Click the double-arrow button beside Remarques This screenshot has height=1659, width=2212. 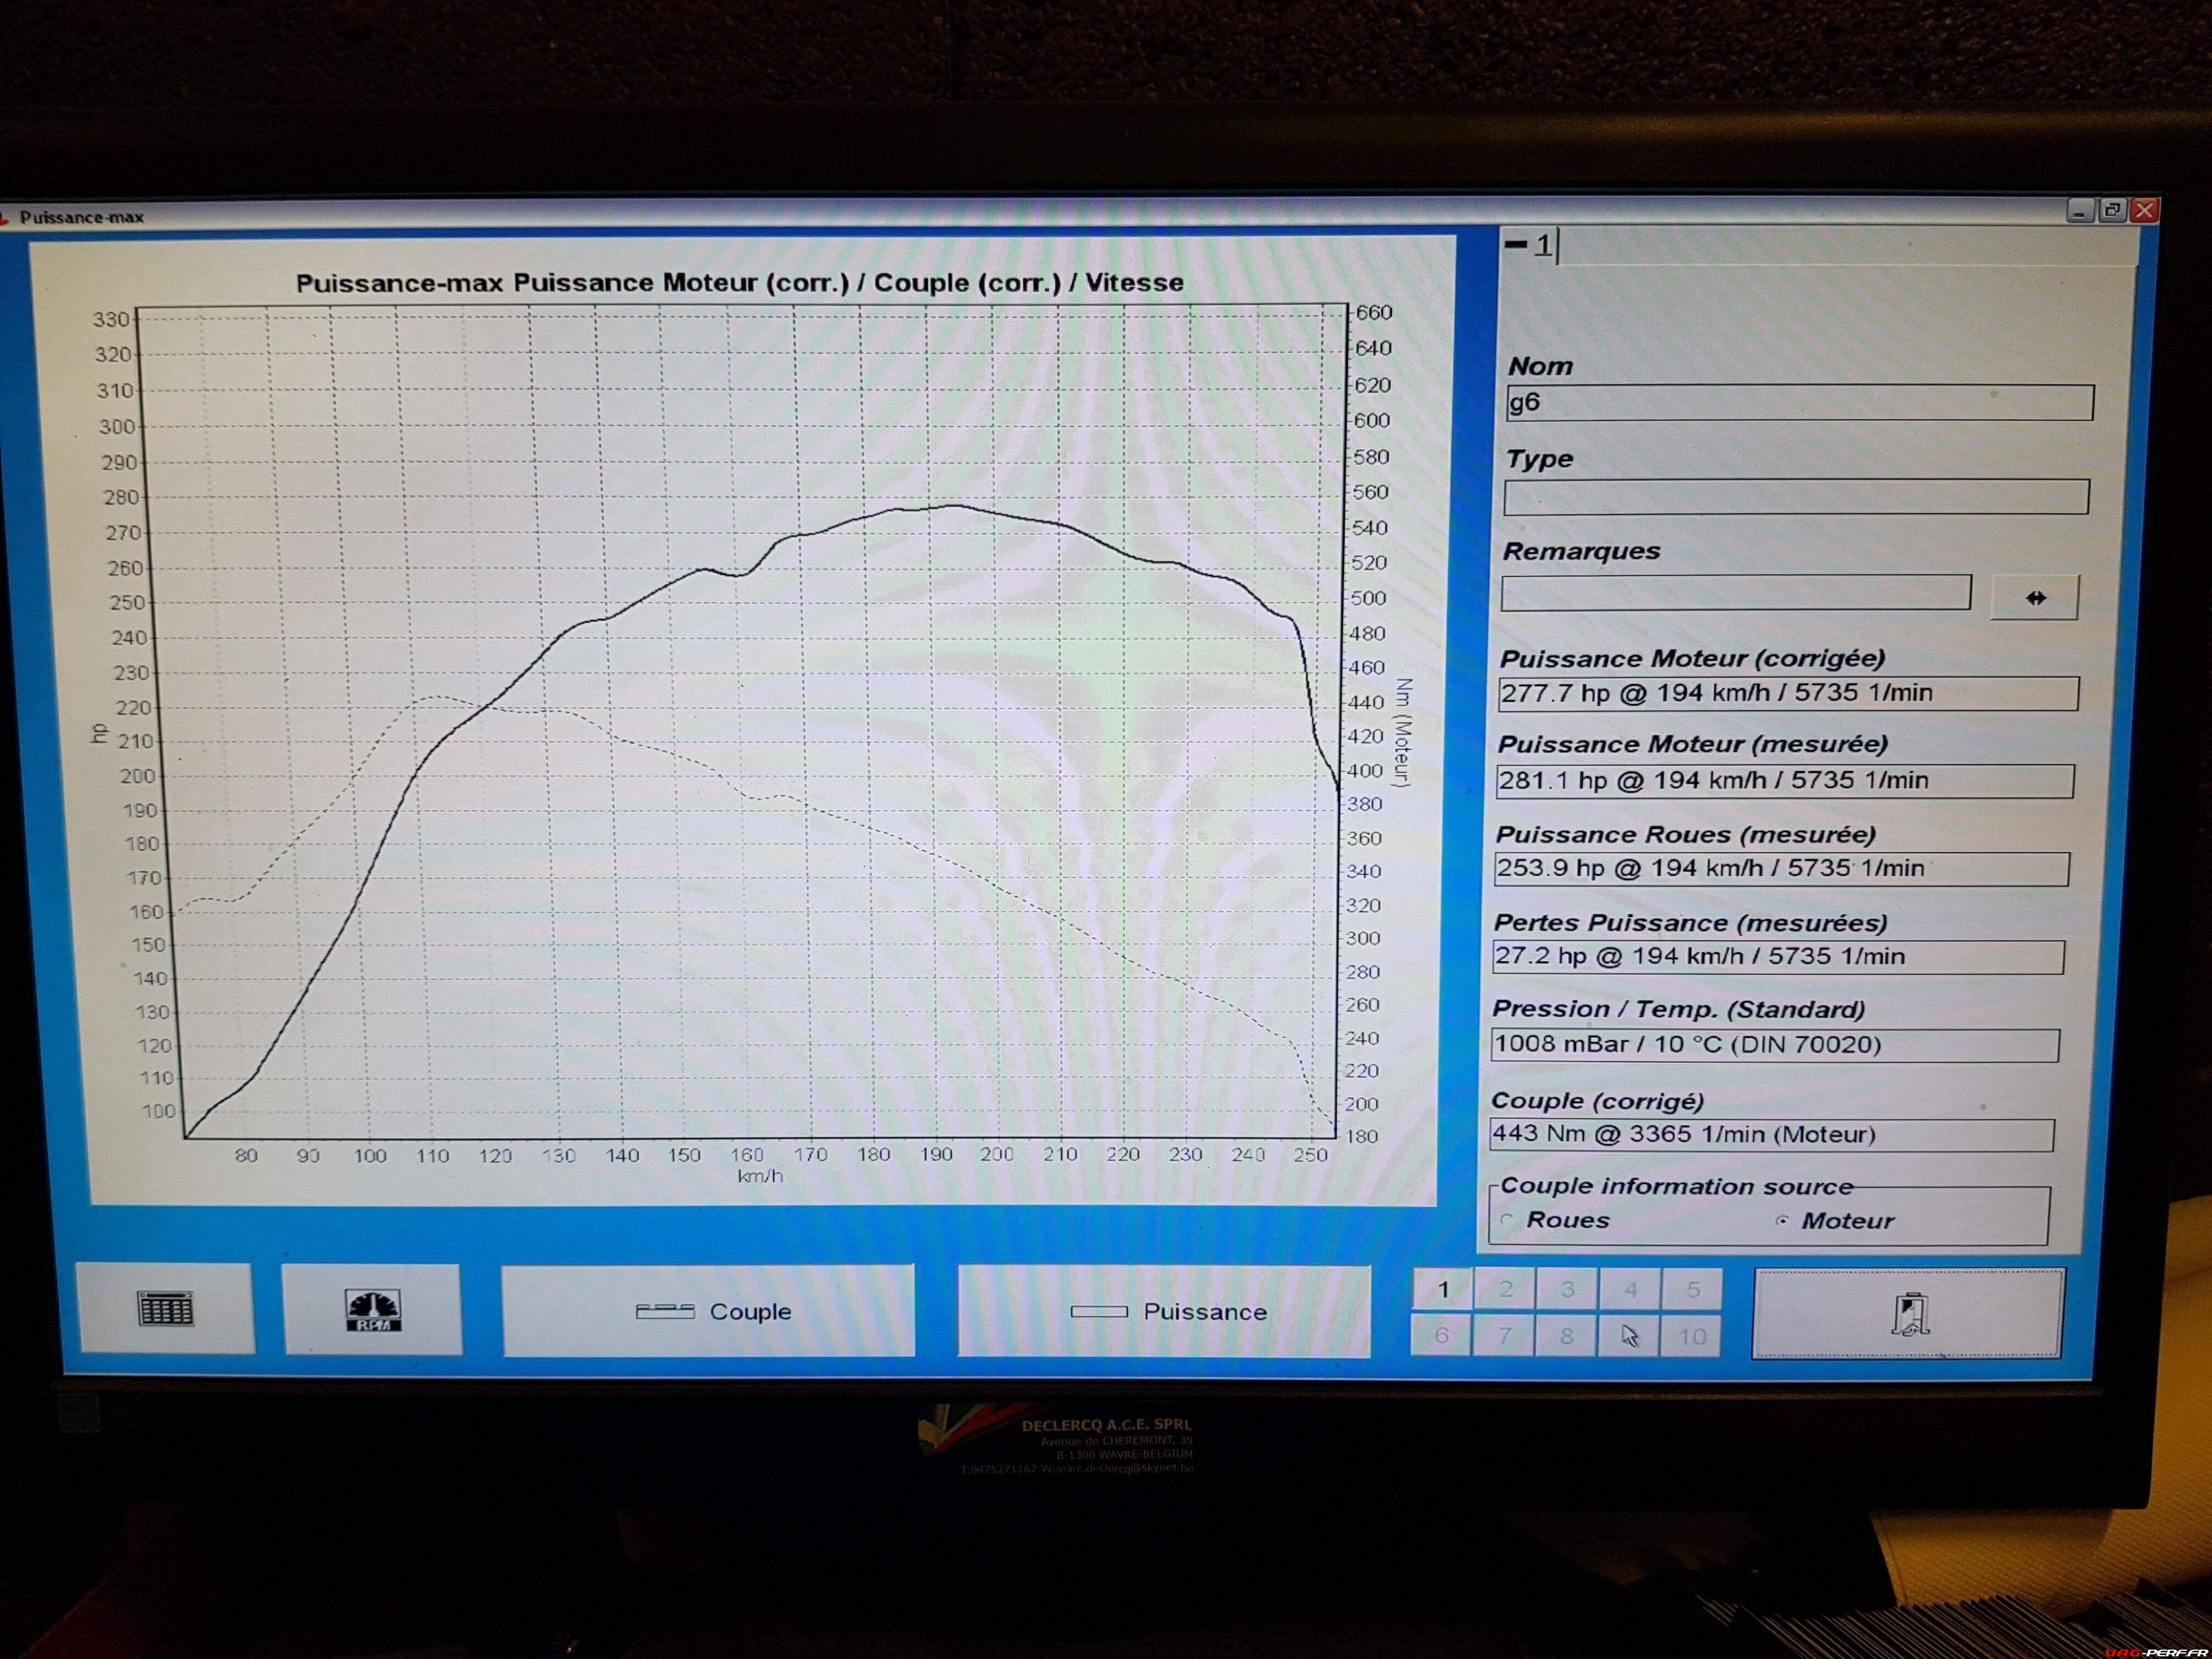point(2035,598)
